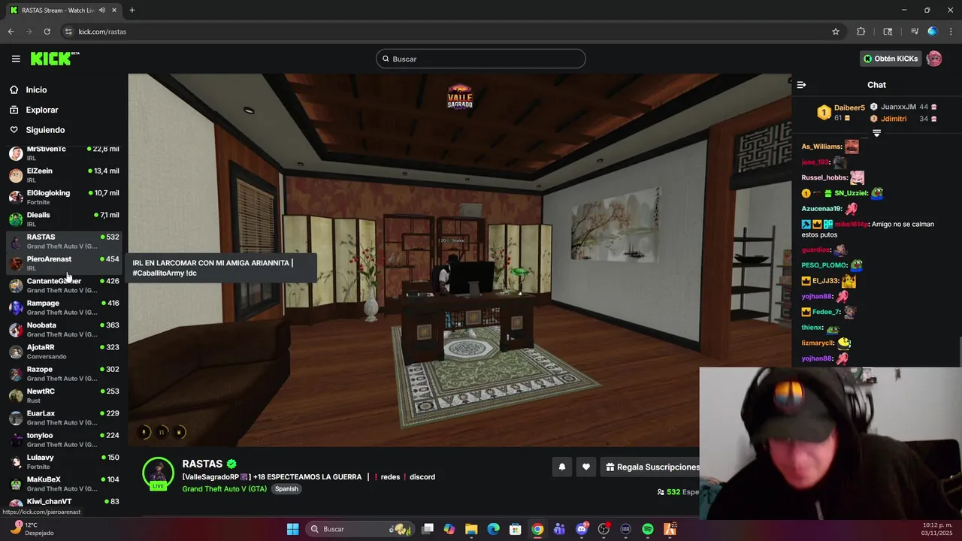The image size is (962, 541).
Task: Open the Windows Start menu
Action: (292, 529)
